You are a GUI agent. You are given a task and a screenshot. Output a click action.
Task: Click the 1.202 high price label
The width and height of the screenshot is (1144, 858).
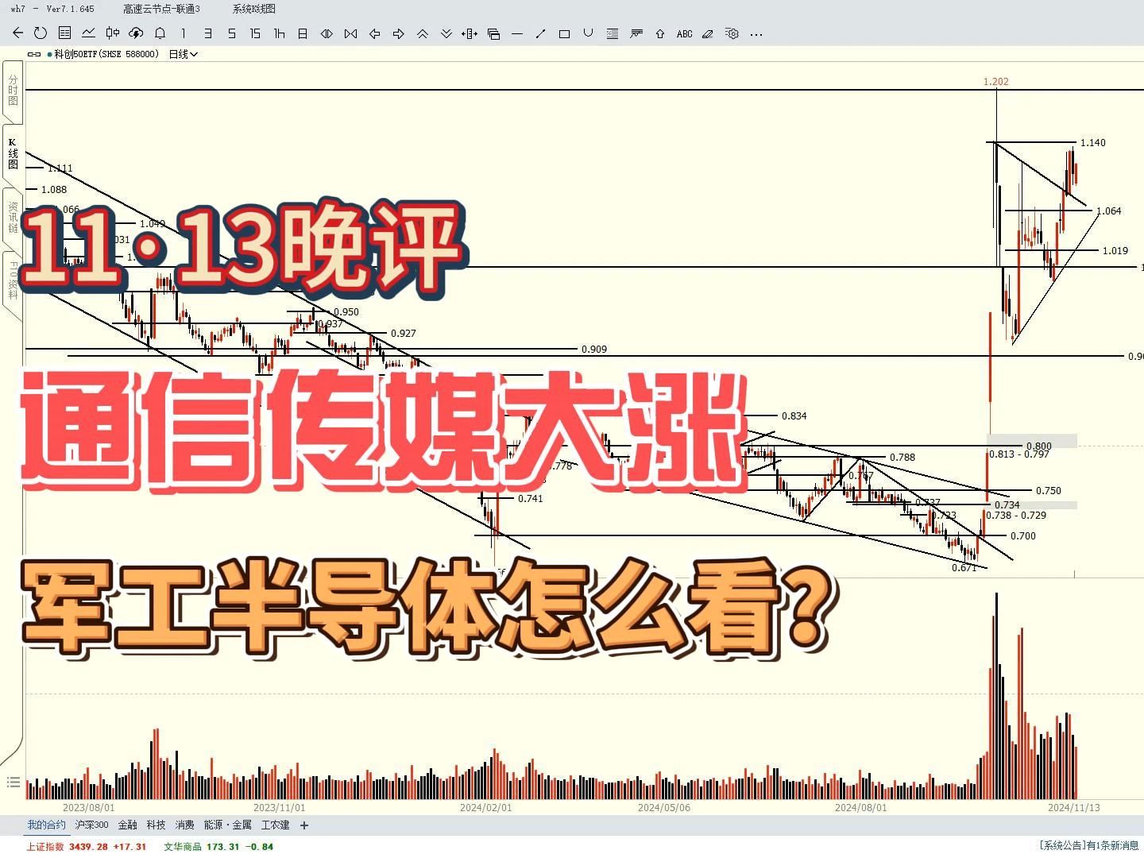coord(995,82)
